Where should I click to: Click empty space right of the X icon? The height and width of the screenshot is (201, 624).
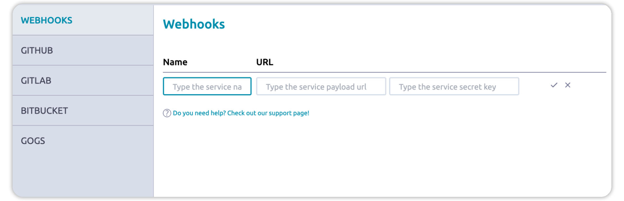(589, 85)
